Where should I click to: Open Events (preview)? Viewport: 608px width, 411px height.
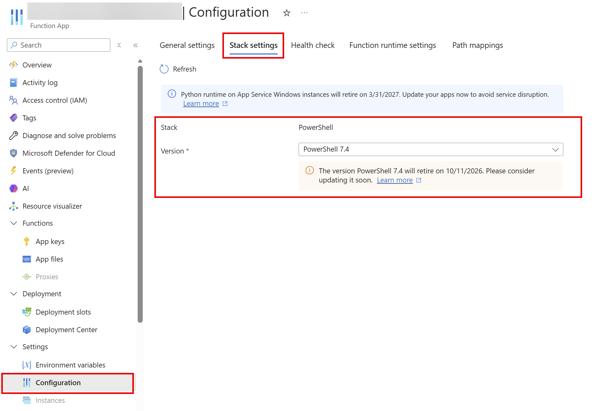coord(48,171)
